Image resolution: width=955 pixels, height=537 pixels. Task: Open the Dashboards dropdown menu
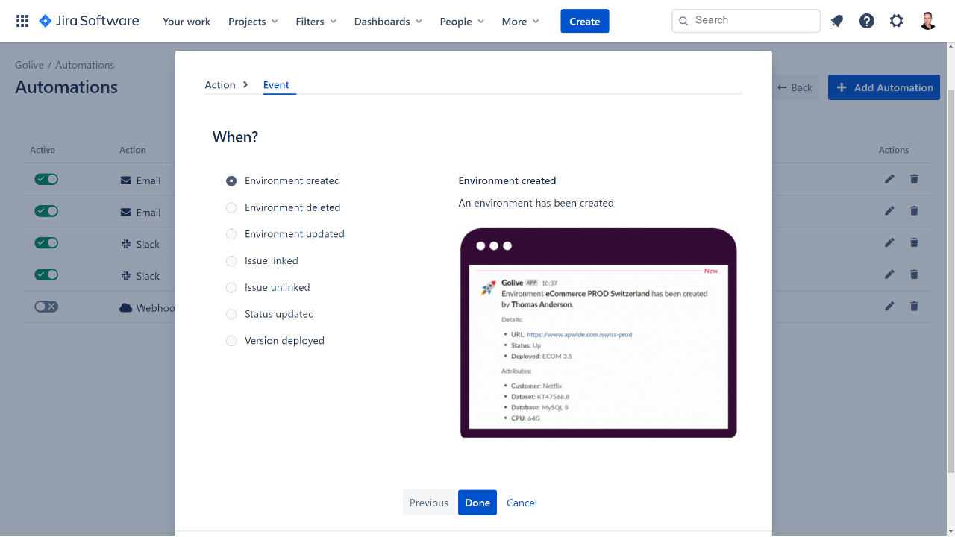(x=388, y=22)
